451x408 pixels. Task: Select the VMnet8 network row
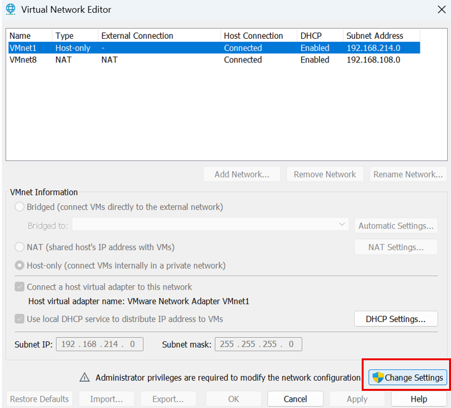[x=214, y=60]
